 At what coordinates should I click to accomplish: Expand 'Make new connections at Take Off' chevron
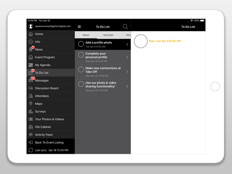pyautogui.click(x=127, y=72)
